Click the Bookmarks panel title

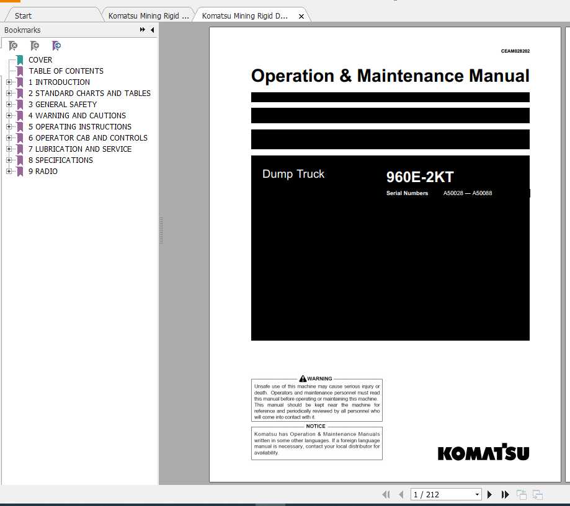click(22, 30)
